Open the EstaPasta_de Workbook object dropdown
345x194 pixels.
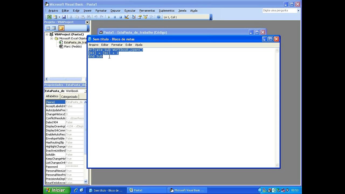pos(85,91)
